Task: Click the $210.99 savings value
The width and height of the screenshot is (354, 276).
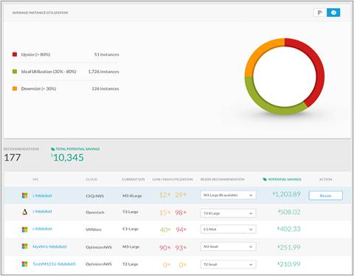Action: pyautogui.click(x=289, y=264)
